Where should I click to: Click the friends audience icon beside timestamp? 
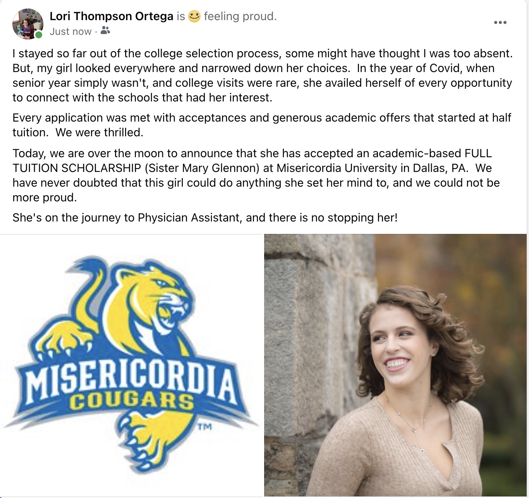[x=105, y=31]
